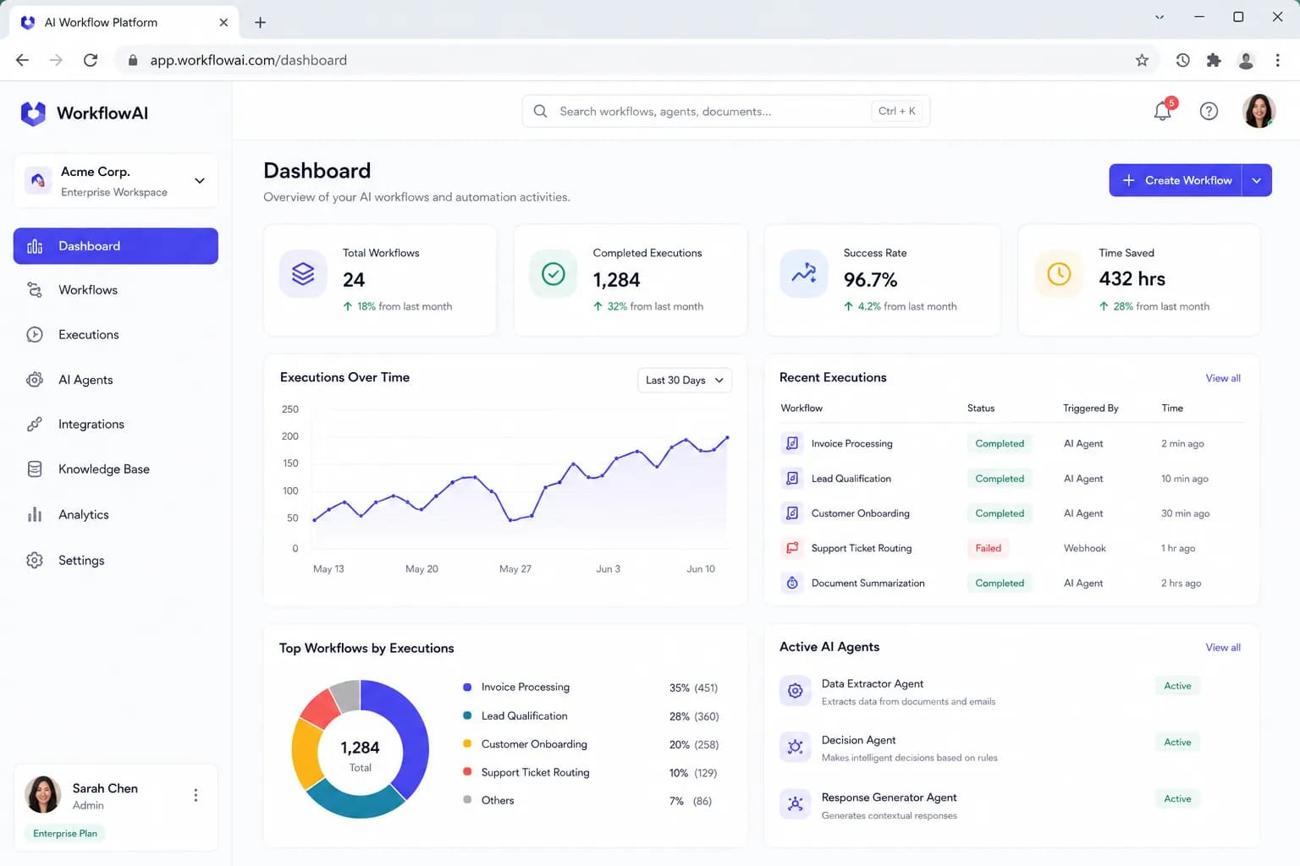1300x866 pixels.
Task: Open Executions in the sidebar
Action: click(x=116, y=335)
